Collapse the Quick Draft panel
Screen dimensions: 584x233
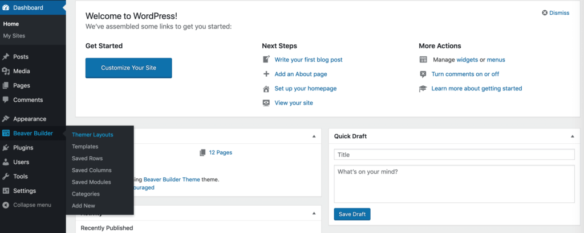(x=573, y=136)
